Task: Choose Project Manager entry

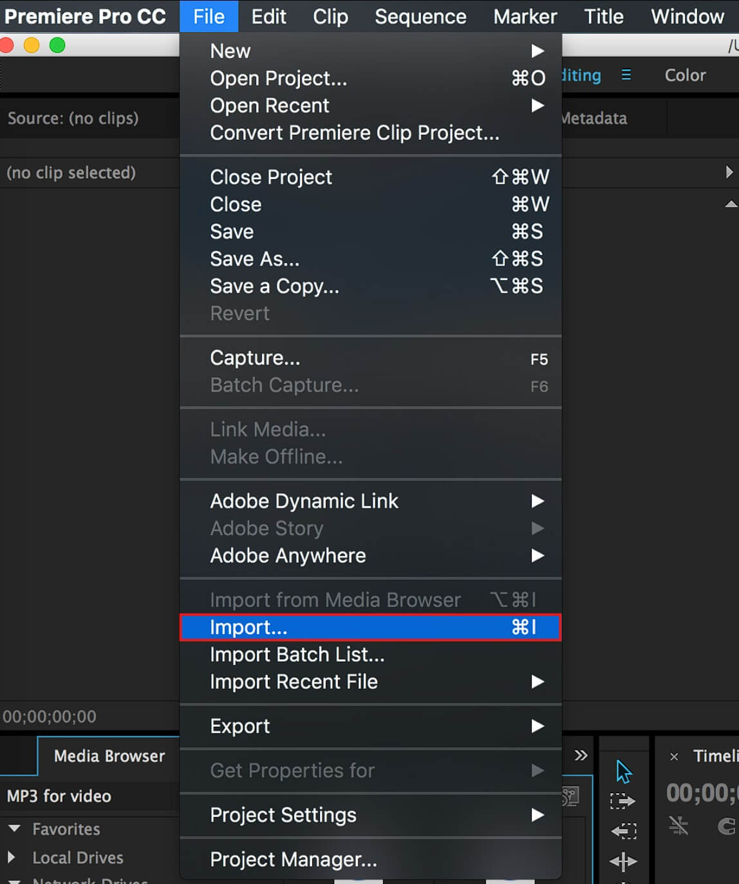Action: coord(371,860)
